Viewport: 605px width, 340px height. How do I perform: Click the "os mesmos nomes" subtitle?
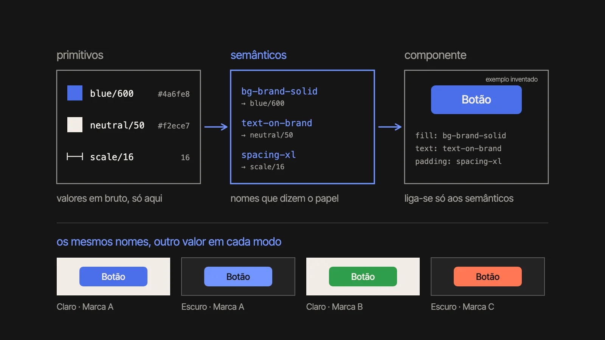(x=169, y=242)
